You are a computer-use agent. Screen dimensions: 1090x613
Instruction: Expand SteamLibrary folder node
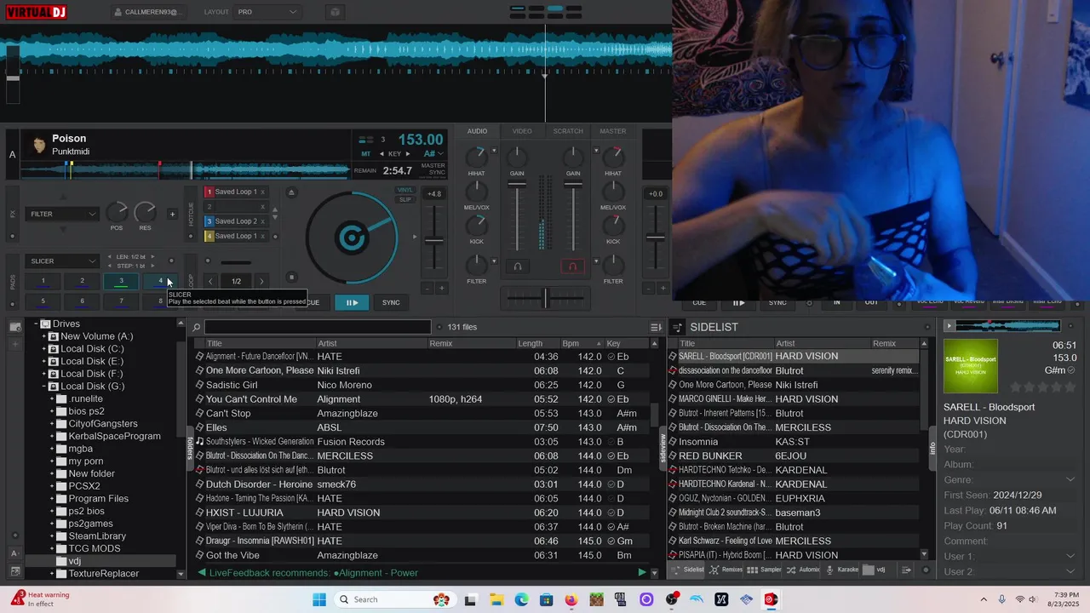click(x=52, y=536)
